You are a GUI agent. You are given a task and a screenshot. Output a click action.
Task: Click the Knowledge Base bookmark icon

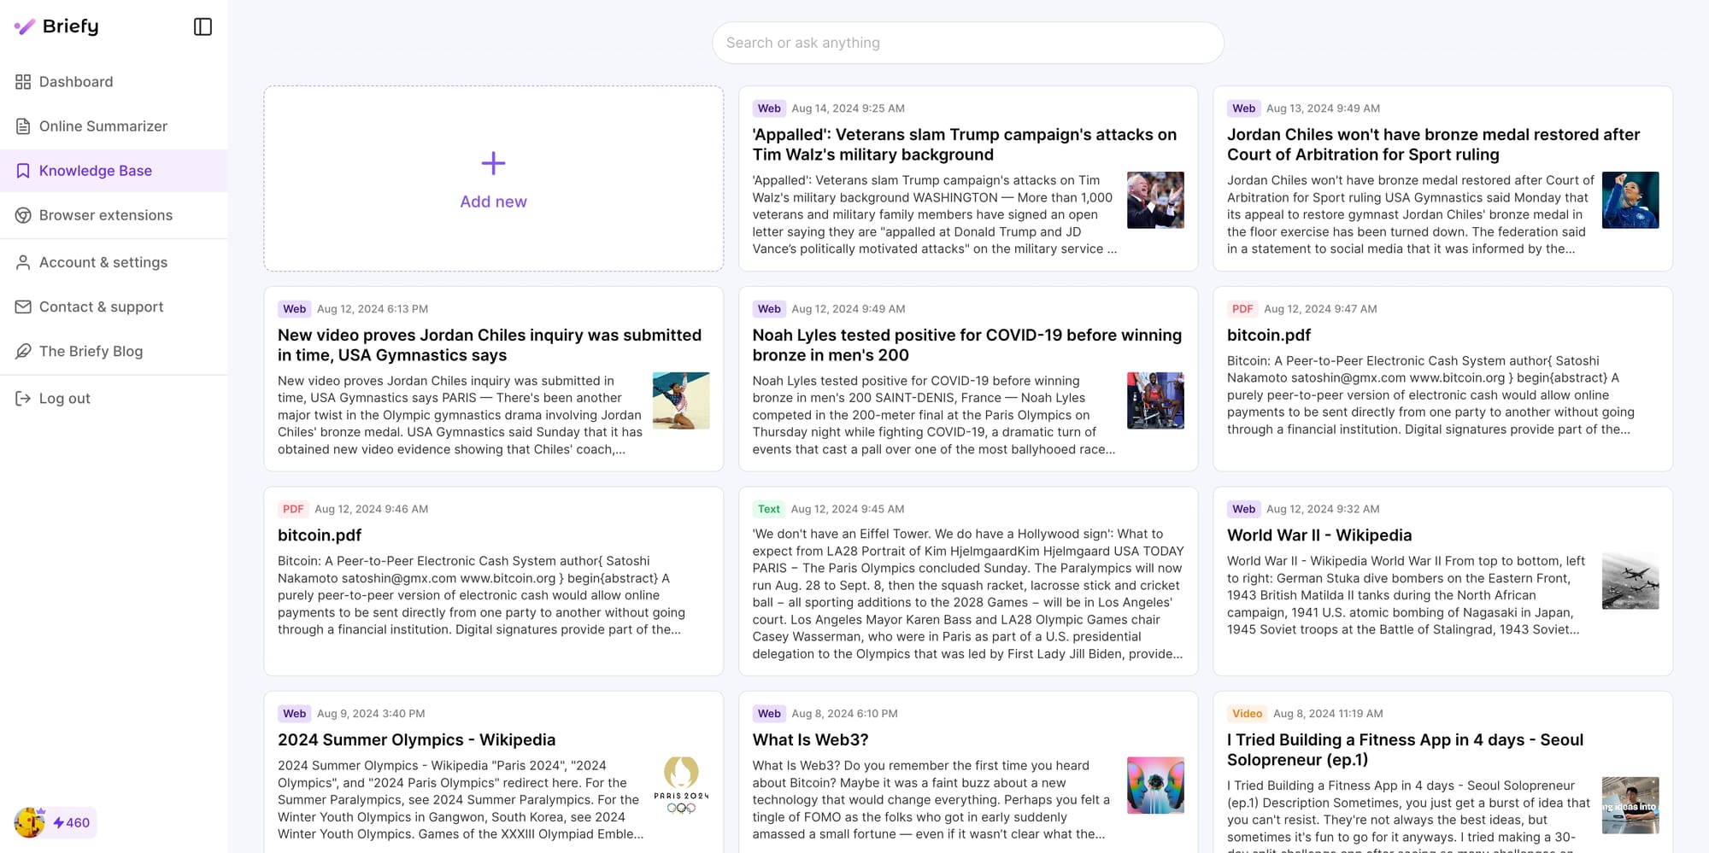23,171
